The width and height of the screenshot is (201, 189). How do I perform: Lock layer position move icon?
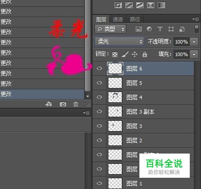(x=134, y=54)
